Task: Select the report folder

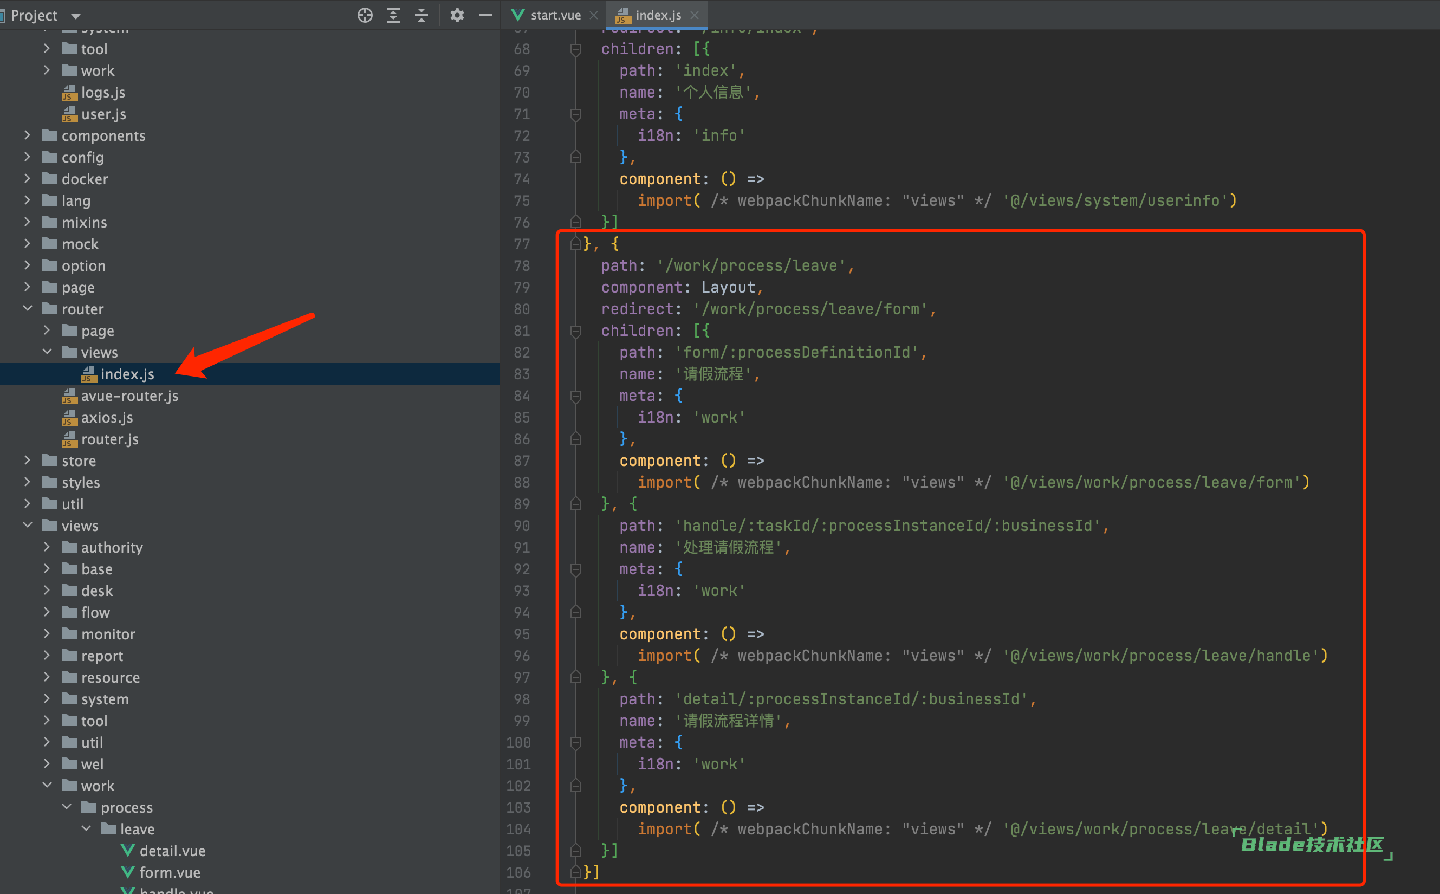Action: 93,656
